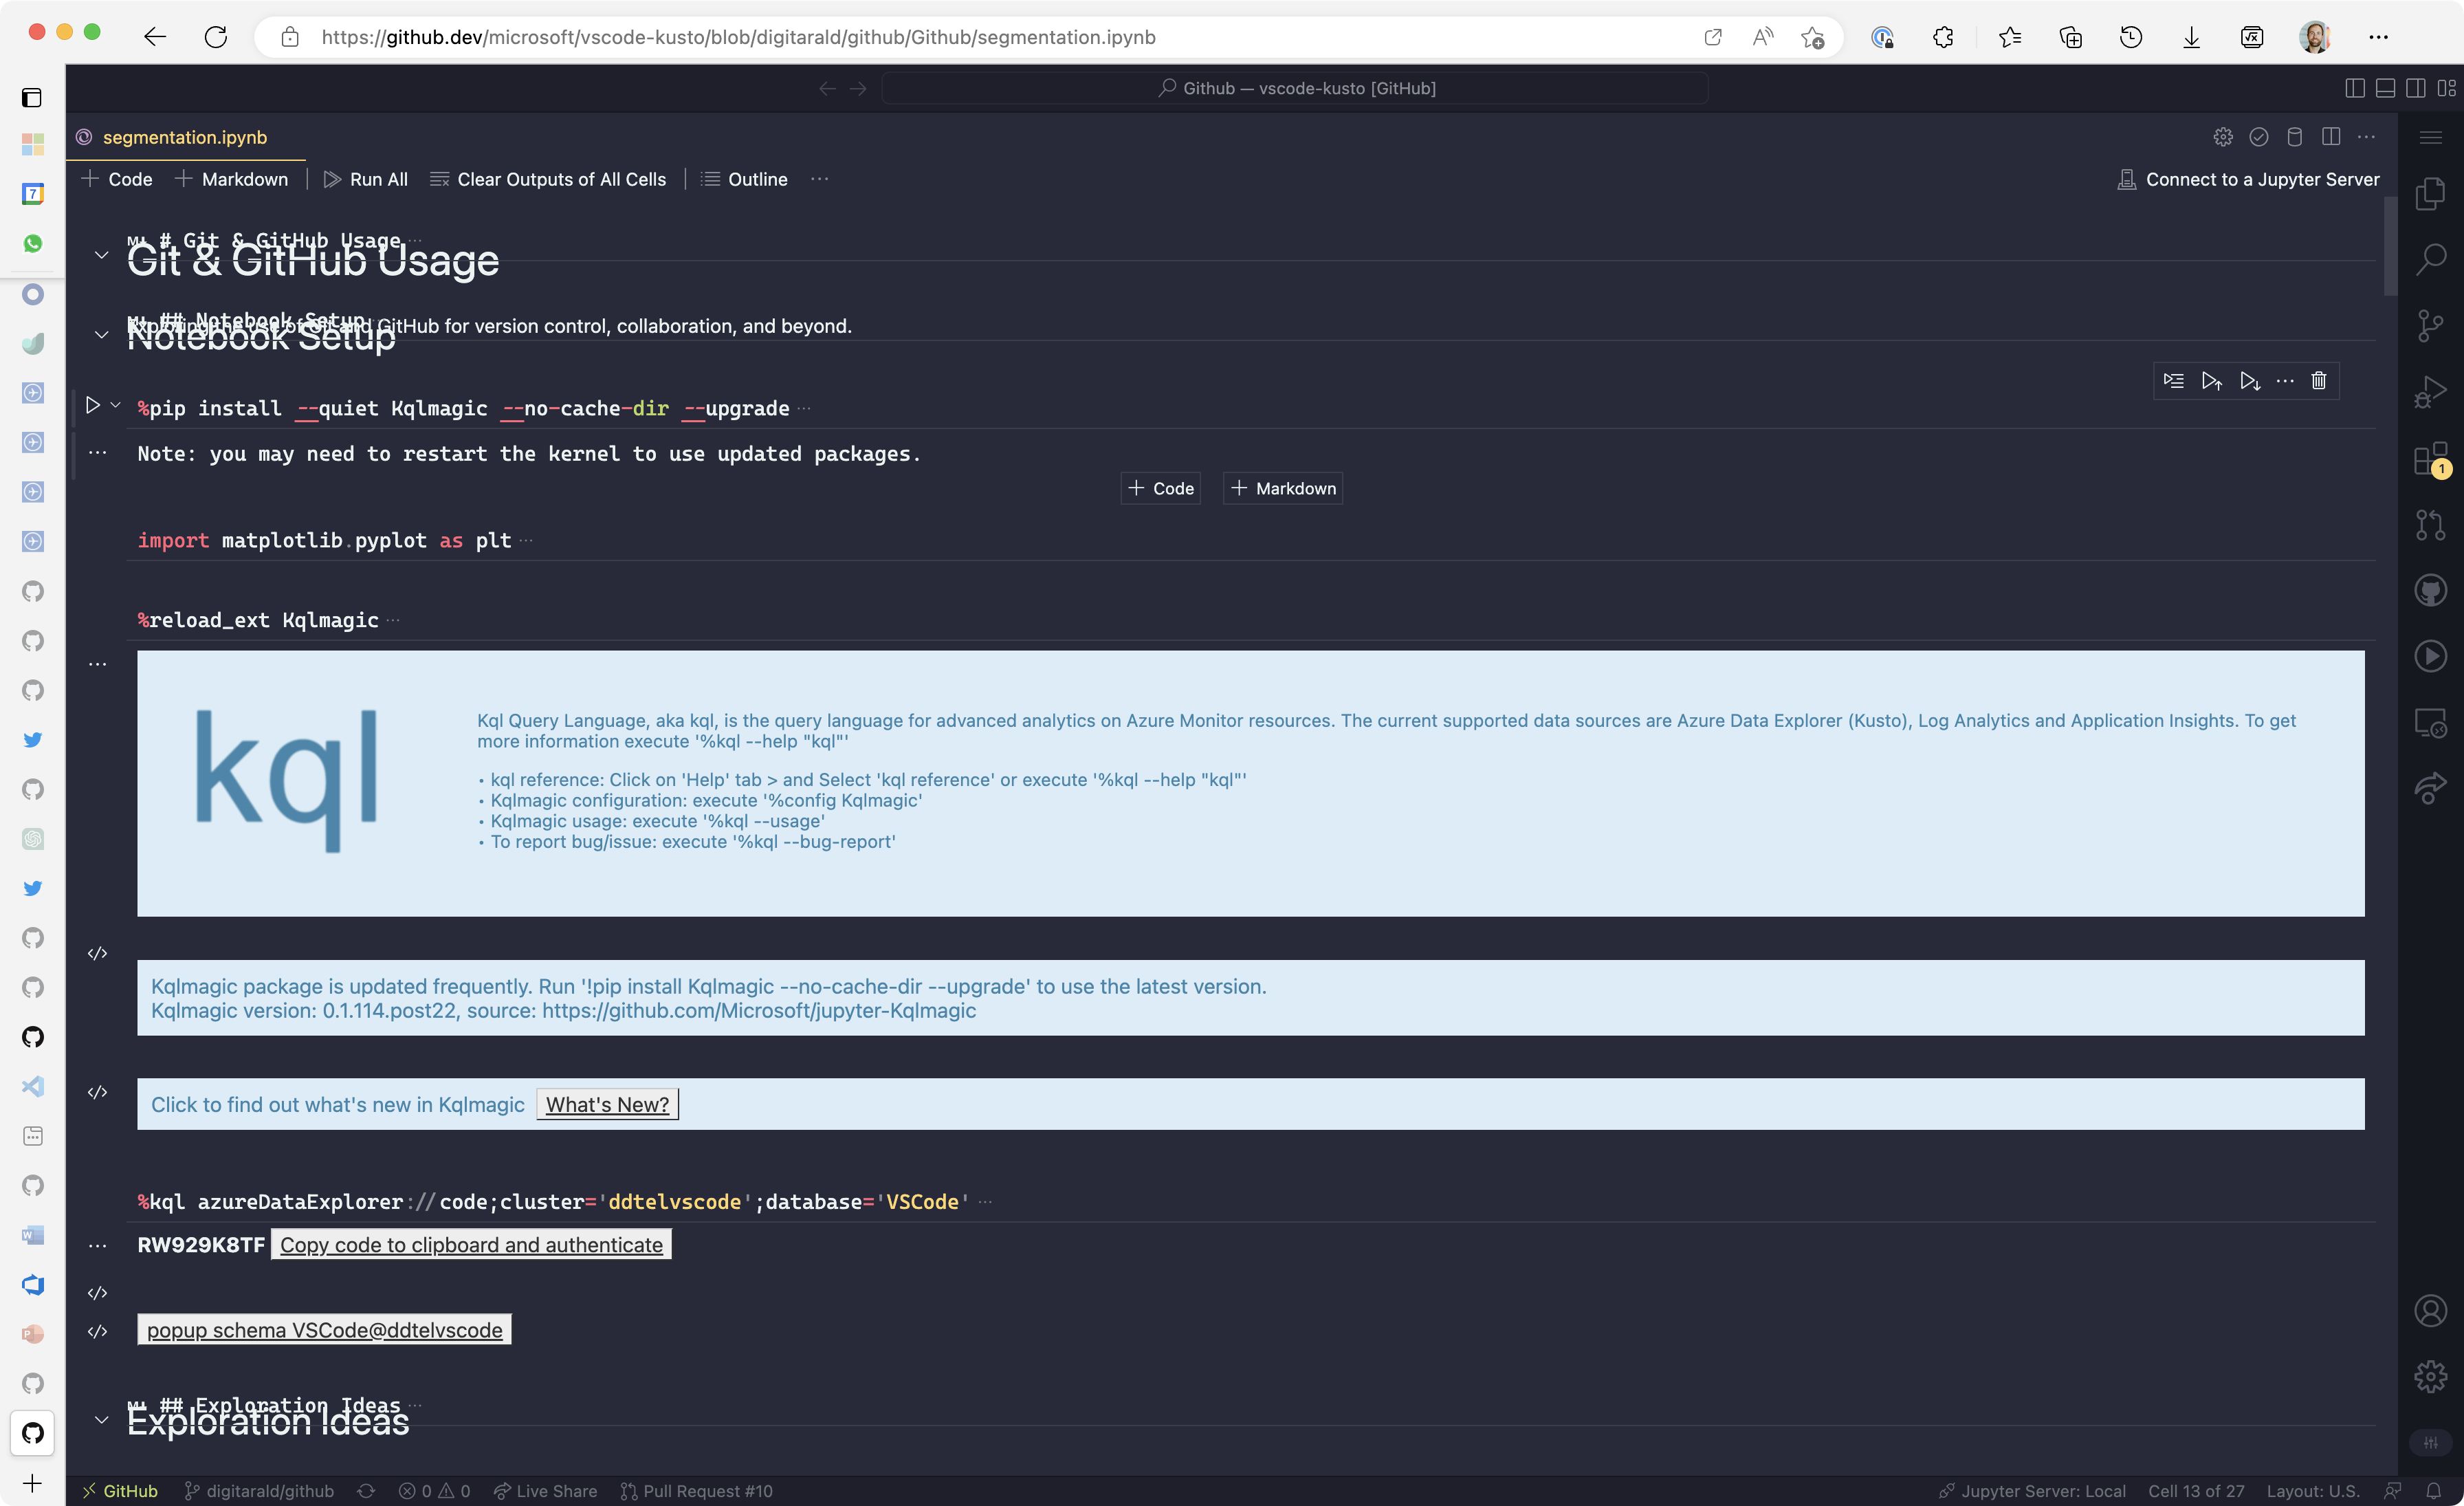Change presentation of What's New output
This screenshot has width=2464, height=1506.
click(x=97, y=1093)
